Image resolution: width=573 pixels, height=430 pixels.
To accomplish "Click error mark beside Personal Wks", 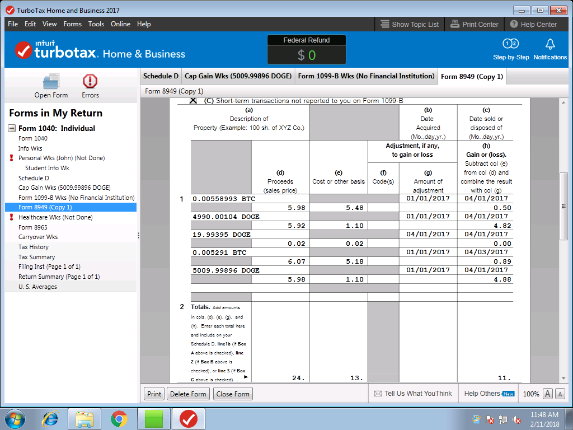I will coord(11,158).
